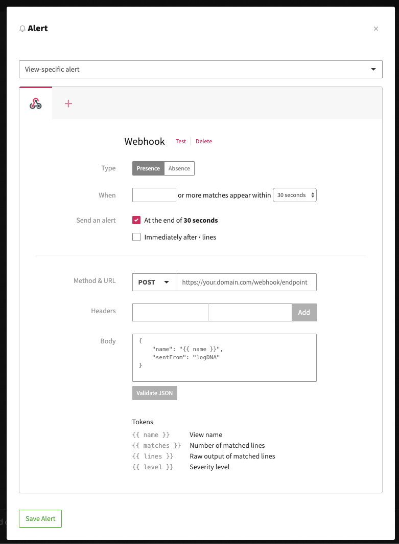Image resolution: width=399 pixels, height=544 pixels.
Task: Click Save Alert button
Action: point(40,519)
